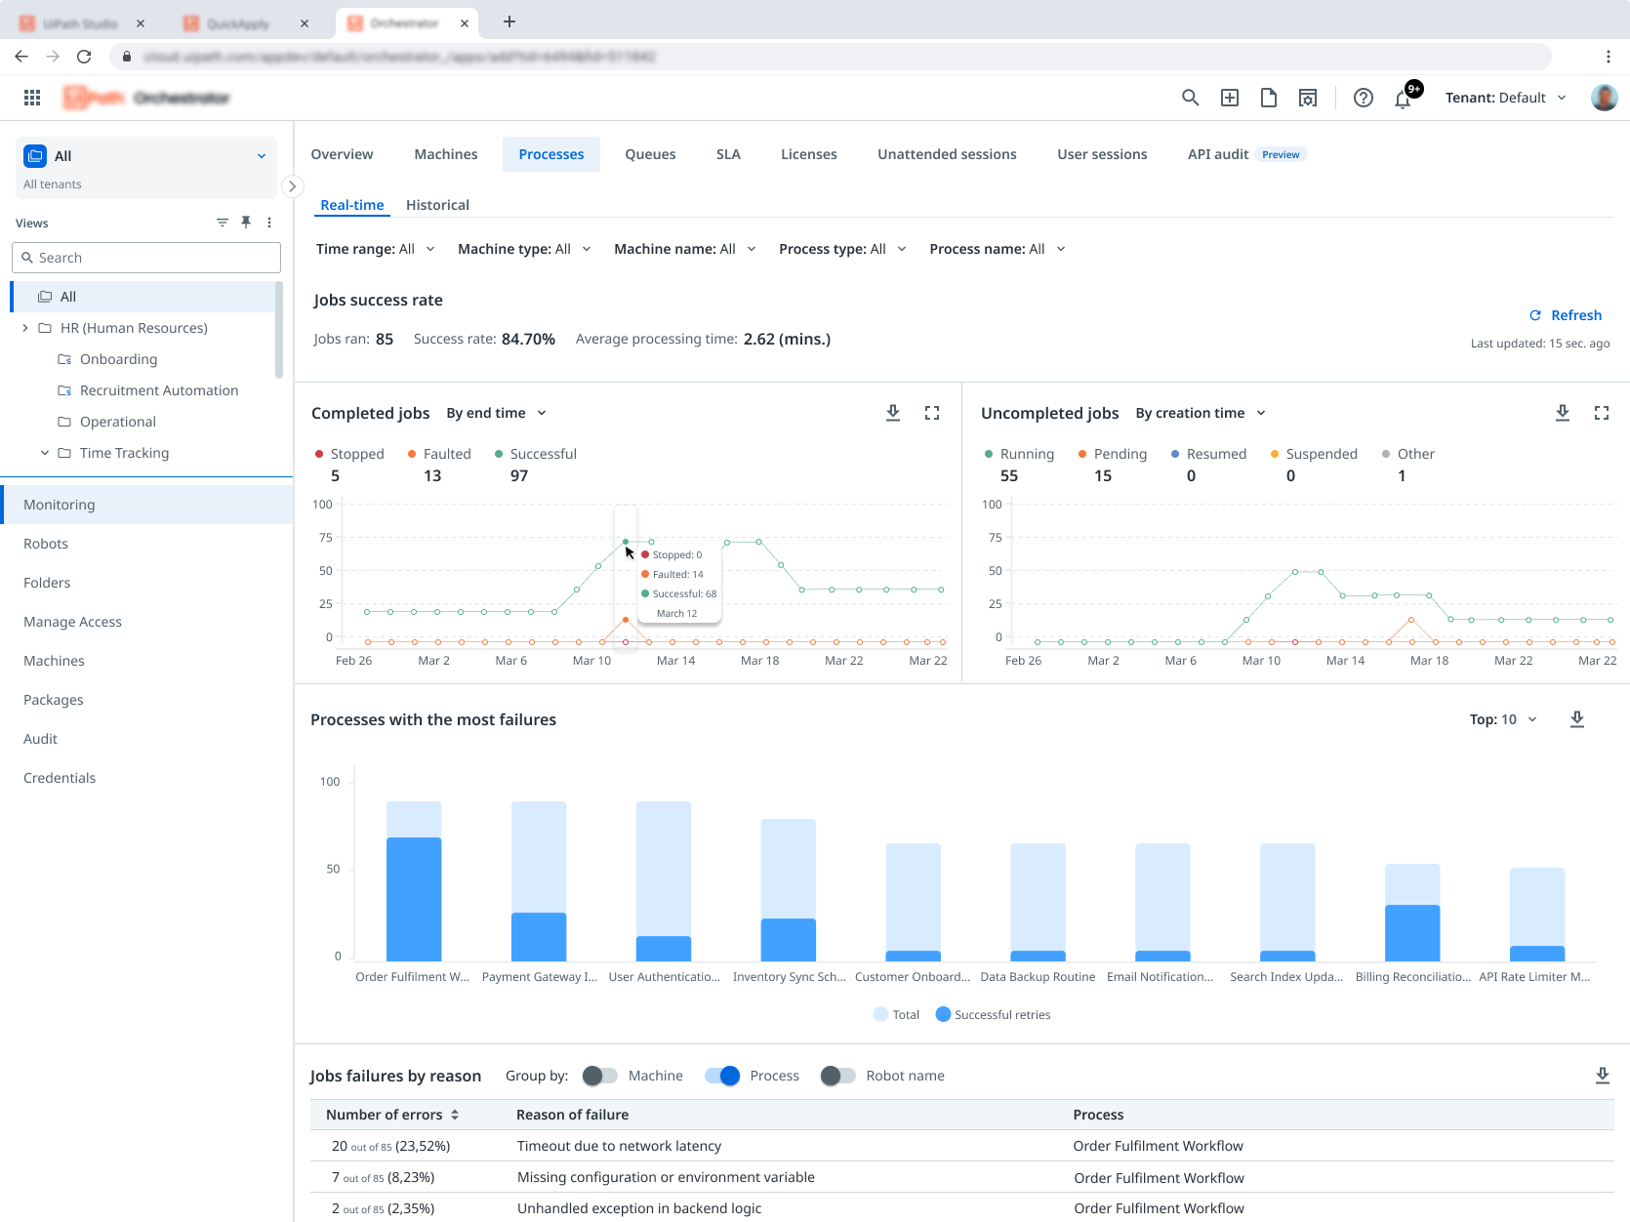Open the marketplace store icon in header
1630x1222 pixels.
tap(1308, 98)
